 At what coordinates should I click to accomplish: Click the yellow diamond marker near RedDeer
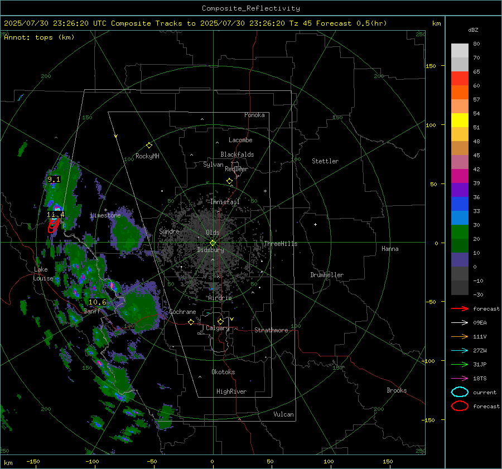[229, 181]
